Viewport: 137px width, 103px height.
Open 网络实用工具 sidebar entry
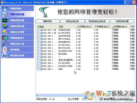(17, 44)
